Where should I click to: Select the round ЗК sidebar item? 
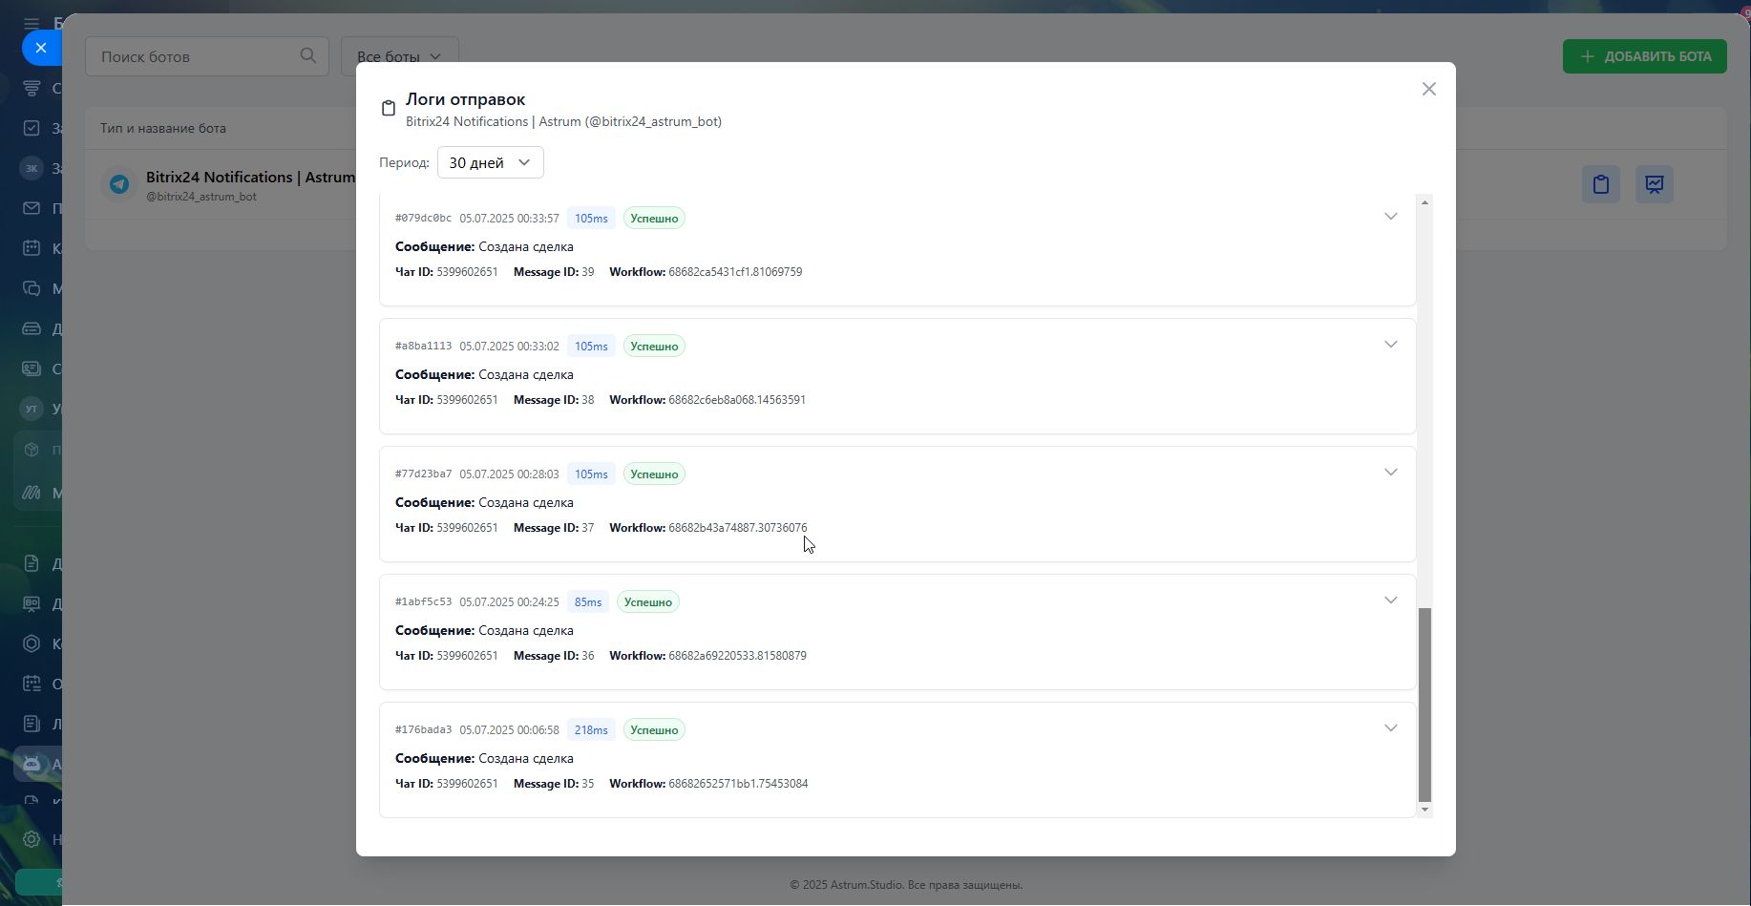[x=32, y=168]
